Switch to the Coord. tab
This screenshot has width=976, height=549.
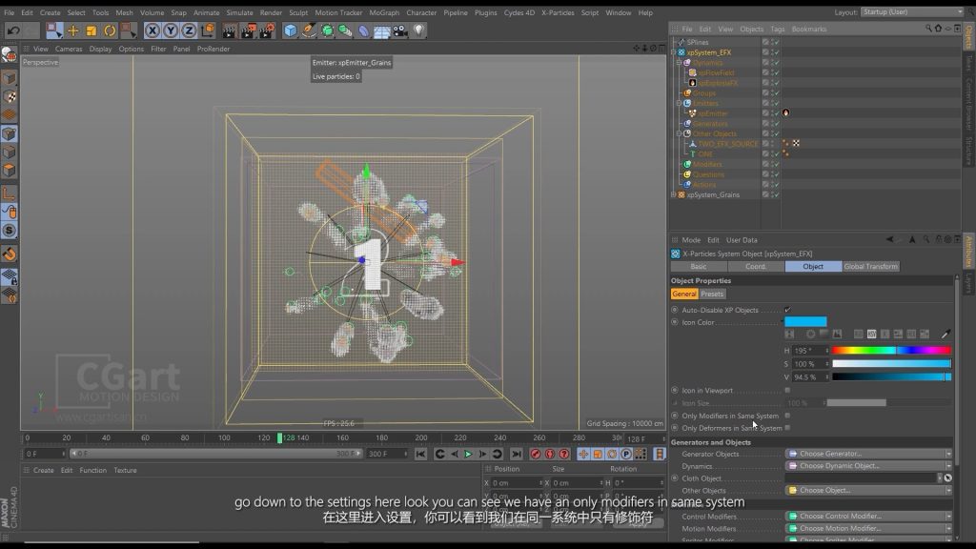tap(756, 267)
